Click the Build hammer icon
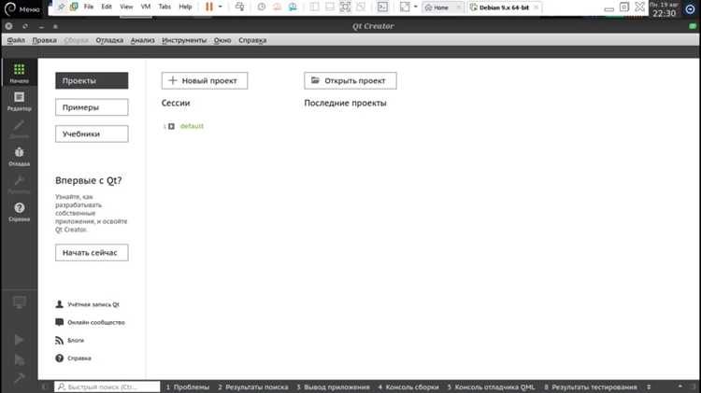Image resolution: width=701 pixels, height=393 pixels. [x=19, y=378]
